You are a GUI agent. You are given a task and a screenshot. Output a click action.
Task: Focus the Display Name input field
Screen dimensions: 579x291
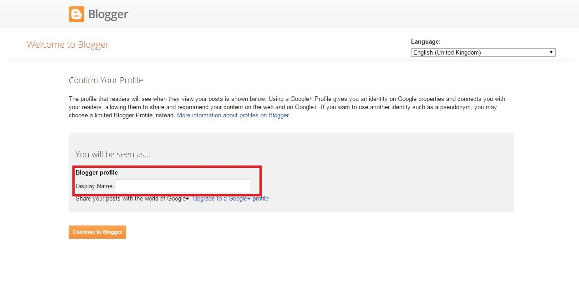(x=183, y=186)
